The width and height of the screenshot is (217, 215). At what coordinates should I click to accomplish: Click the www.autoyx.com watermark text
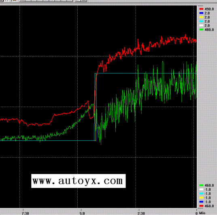tap(78, 181)
